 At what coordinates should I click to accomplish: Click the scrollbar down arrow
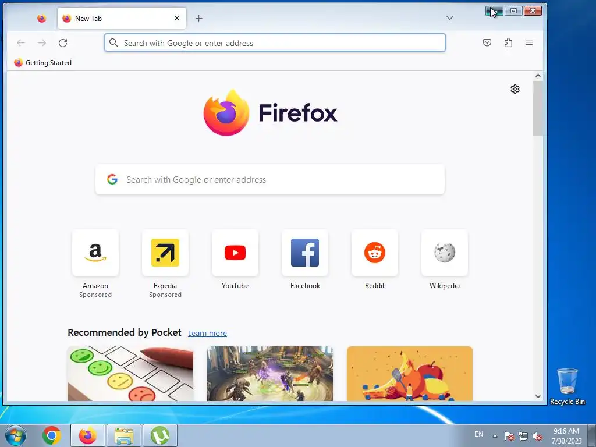(538, 396)
